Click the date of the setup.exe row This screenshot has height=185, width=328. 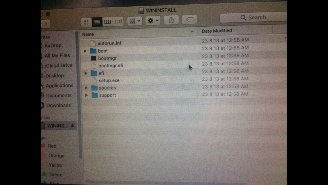click(225, 79)
